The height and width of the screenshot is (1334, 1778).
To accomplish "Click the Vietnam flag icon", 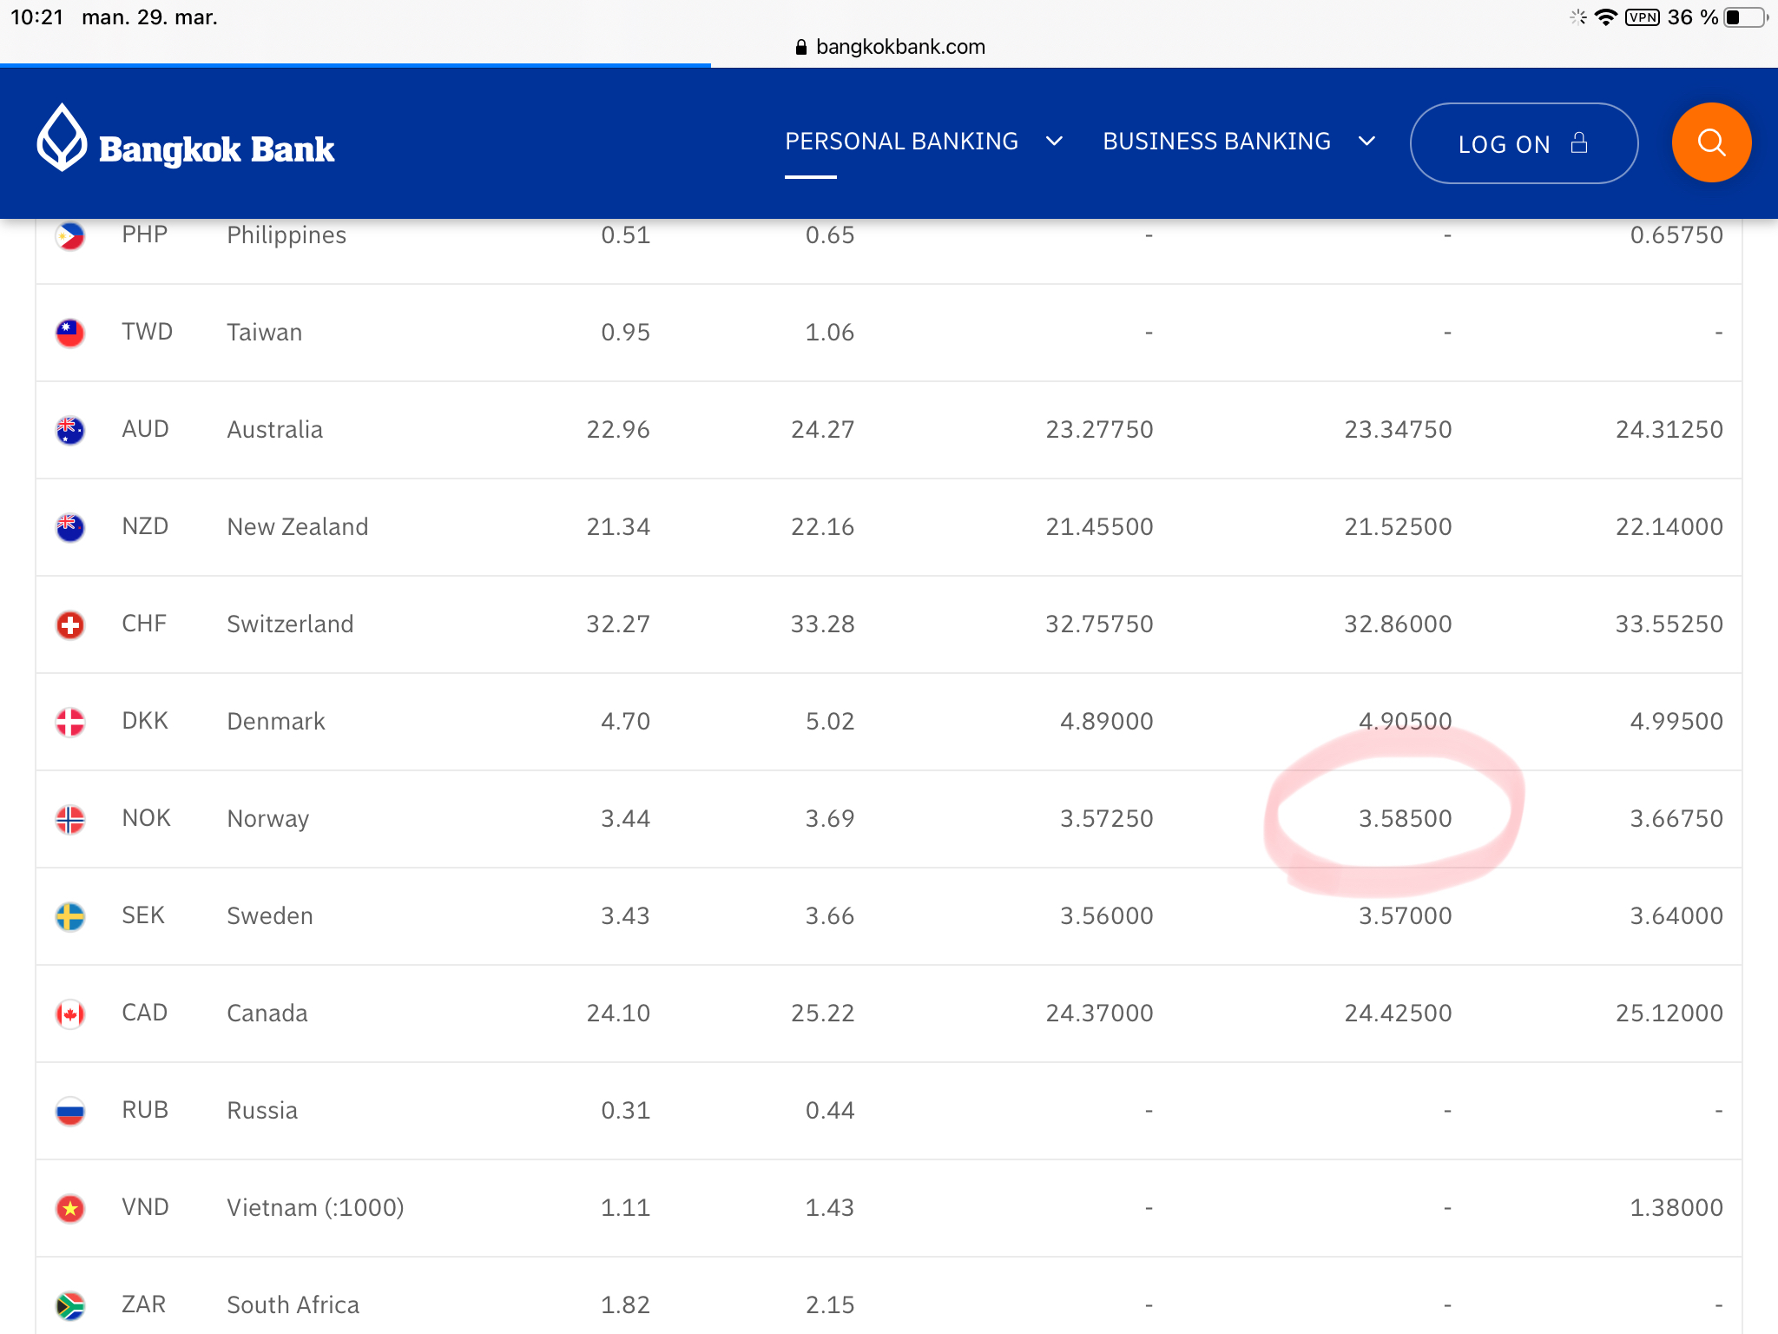I will 70,1208.
